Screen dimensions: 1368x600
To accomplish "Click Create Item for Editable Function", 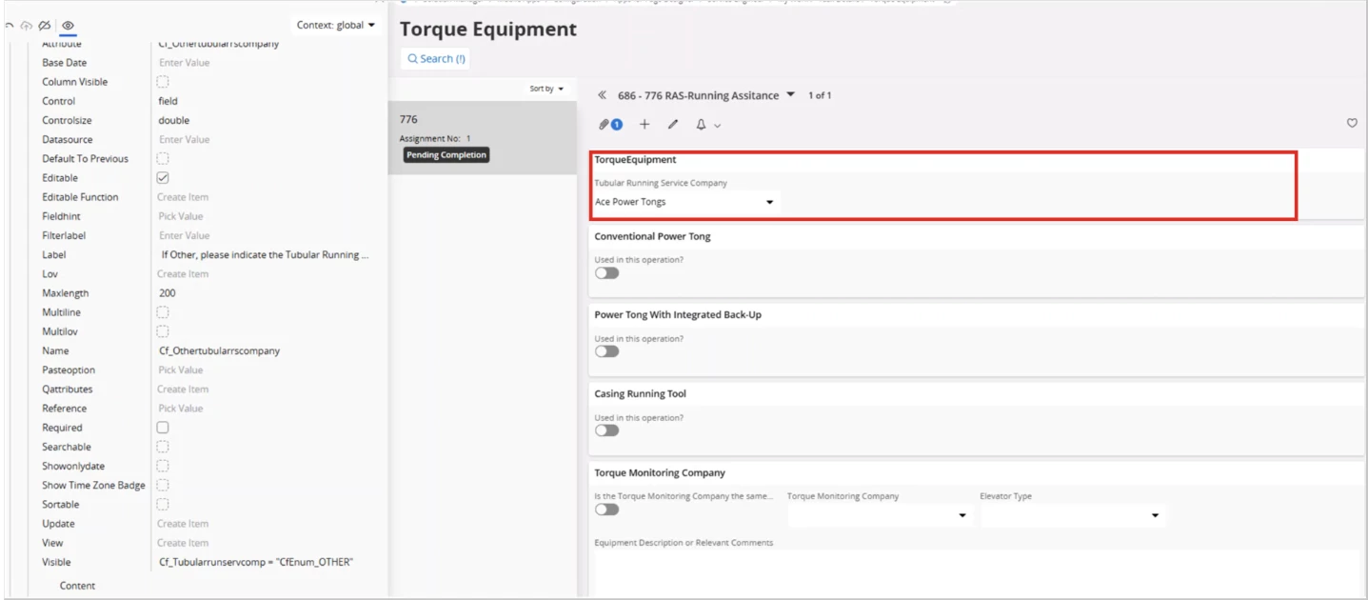I will tap(183, 197).
